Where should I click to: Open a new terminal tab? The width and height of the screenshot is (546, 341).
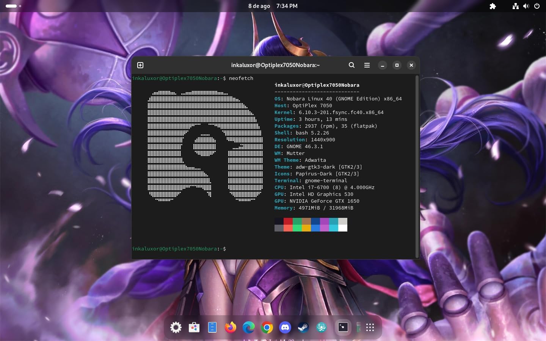pos(140,65)
